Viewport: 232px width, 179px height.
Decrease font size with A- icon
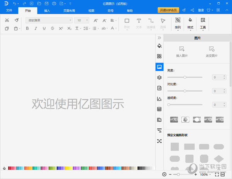[104, 20]
